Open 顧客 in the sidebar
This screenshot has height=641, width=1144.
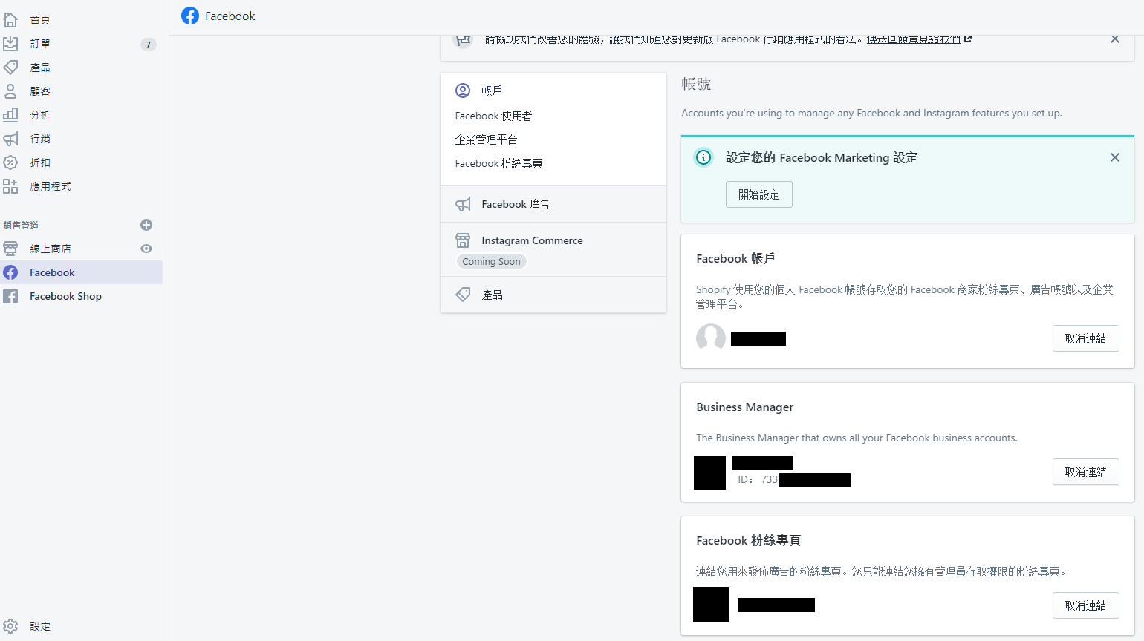(40, 91)
